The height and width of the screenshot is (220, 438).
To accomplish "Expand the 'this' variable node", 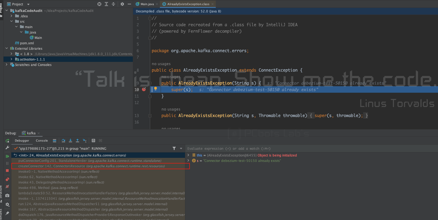I will coord(188,155).
